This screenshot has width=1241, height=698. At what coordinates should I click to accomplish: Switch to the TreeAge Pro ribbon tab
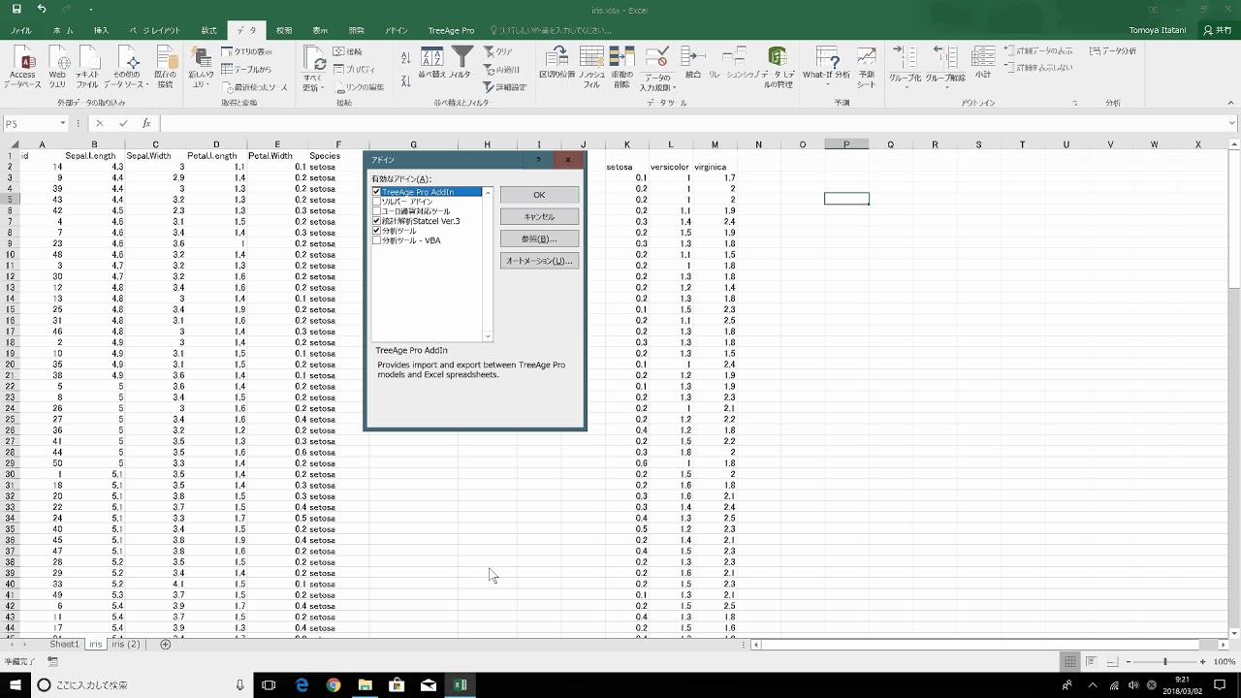pyautogui.click(x=451, y=31)
